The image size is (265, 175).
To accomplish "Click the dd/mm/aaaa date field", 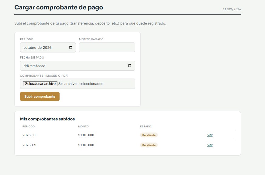I will [x=77, y=66].
